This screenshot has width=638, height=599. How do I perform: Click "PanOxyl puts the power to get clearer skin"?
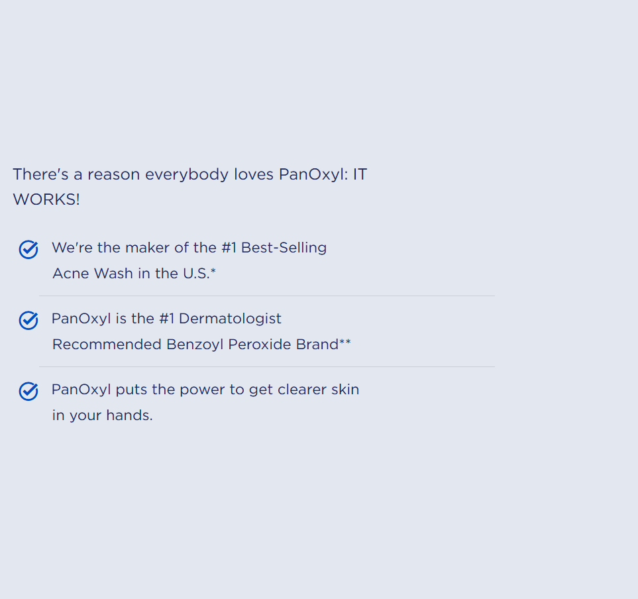(205, 390)
